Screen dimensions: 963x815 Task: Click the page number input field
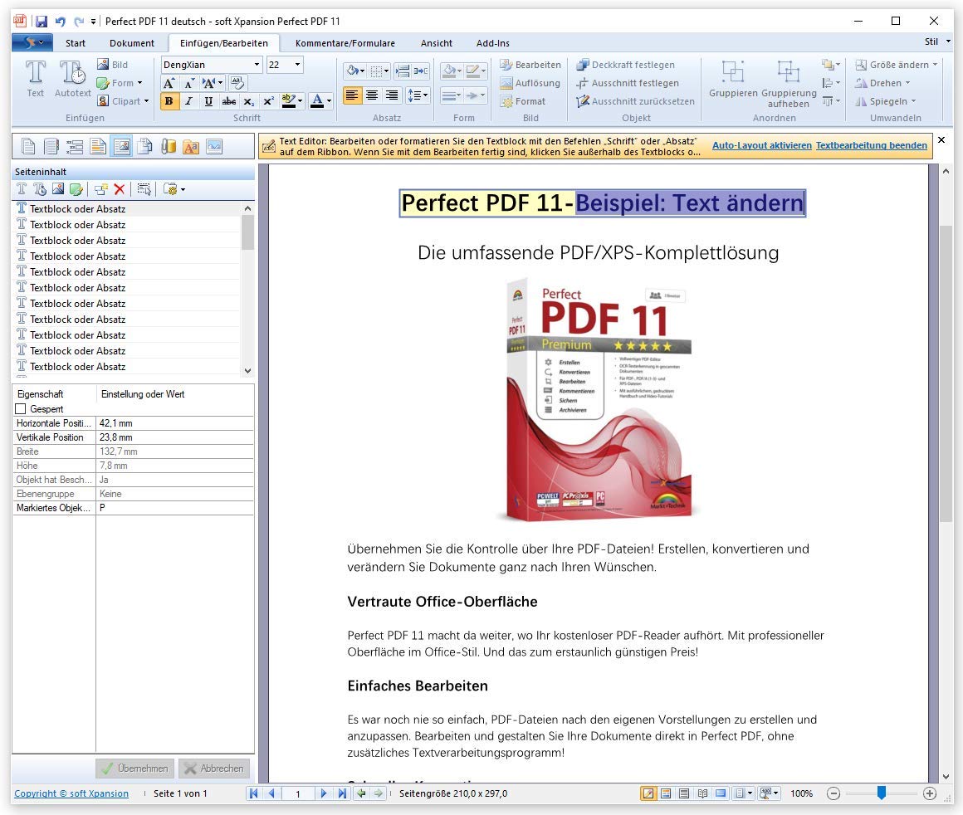[298, 793]
